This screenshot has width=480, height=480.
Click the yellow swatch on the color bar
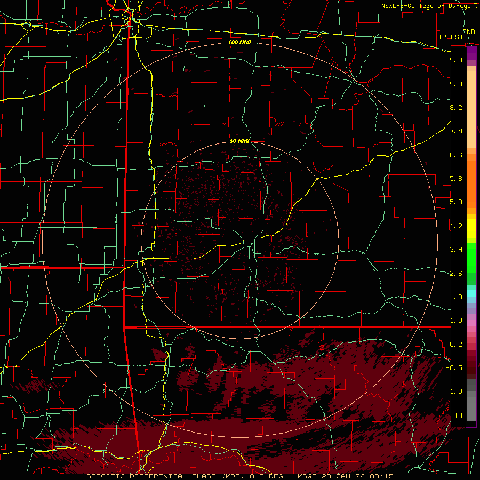471,228
